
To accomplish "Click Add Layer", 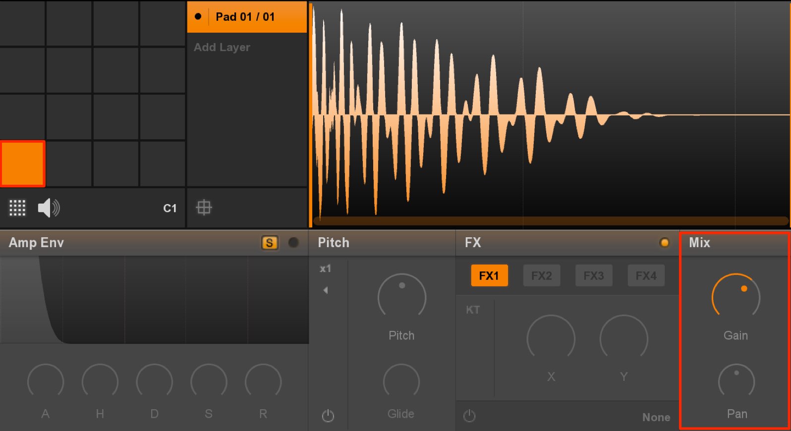I will [222, 48].
